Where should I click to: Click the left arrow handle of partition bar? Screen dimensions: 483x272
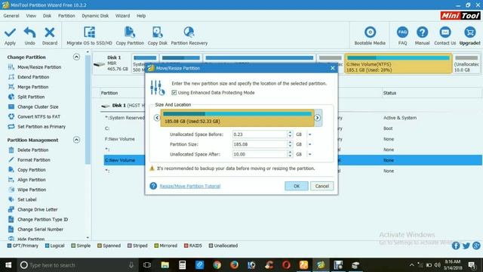(x=157, y=118)
